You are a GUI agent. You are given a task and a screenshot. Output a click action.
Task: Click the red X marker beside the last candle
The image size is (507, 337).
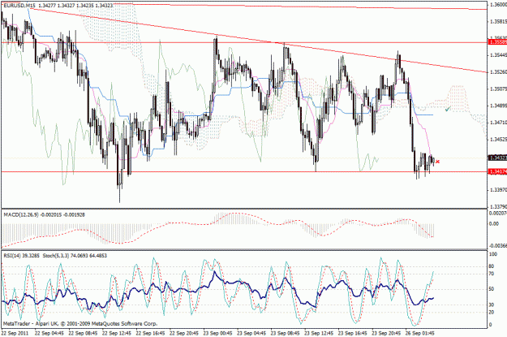pos(438,162)
